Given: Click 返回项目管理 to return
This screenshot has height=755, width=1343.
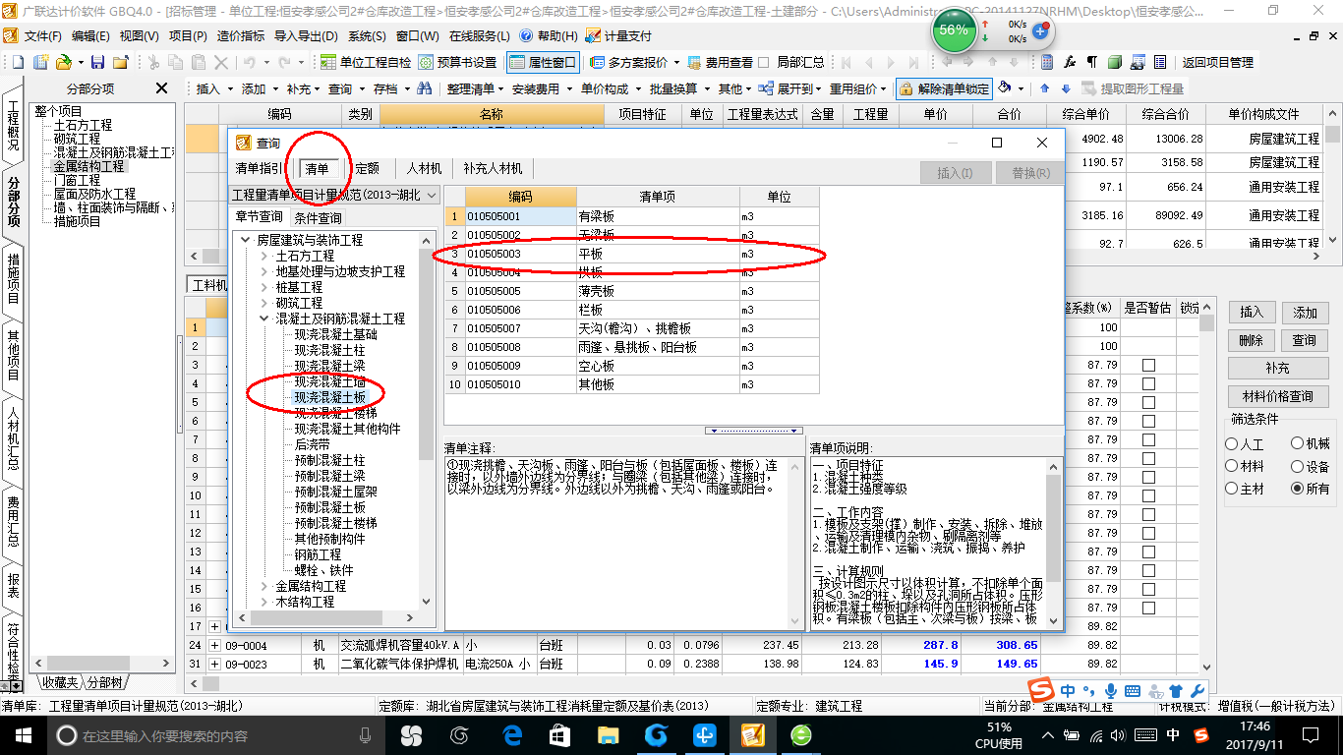Looking at the screenshot, I should 1217,62.
